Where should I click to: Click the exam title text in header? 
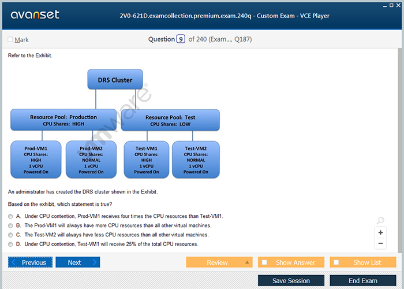225,16
